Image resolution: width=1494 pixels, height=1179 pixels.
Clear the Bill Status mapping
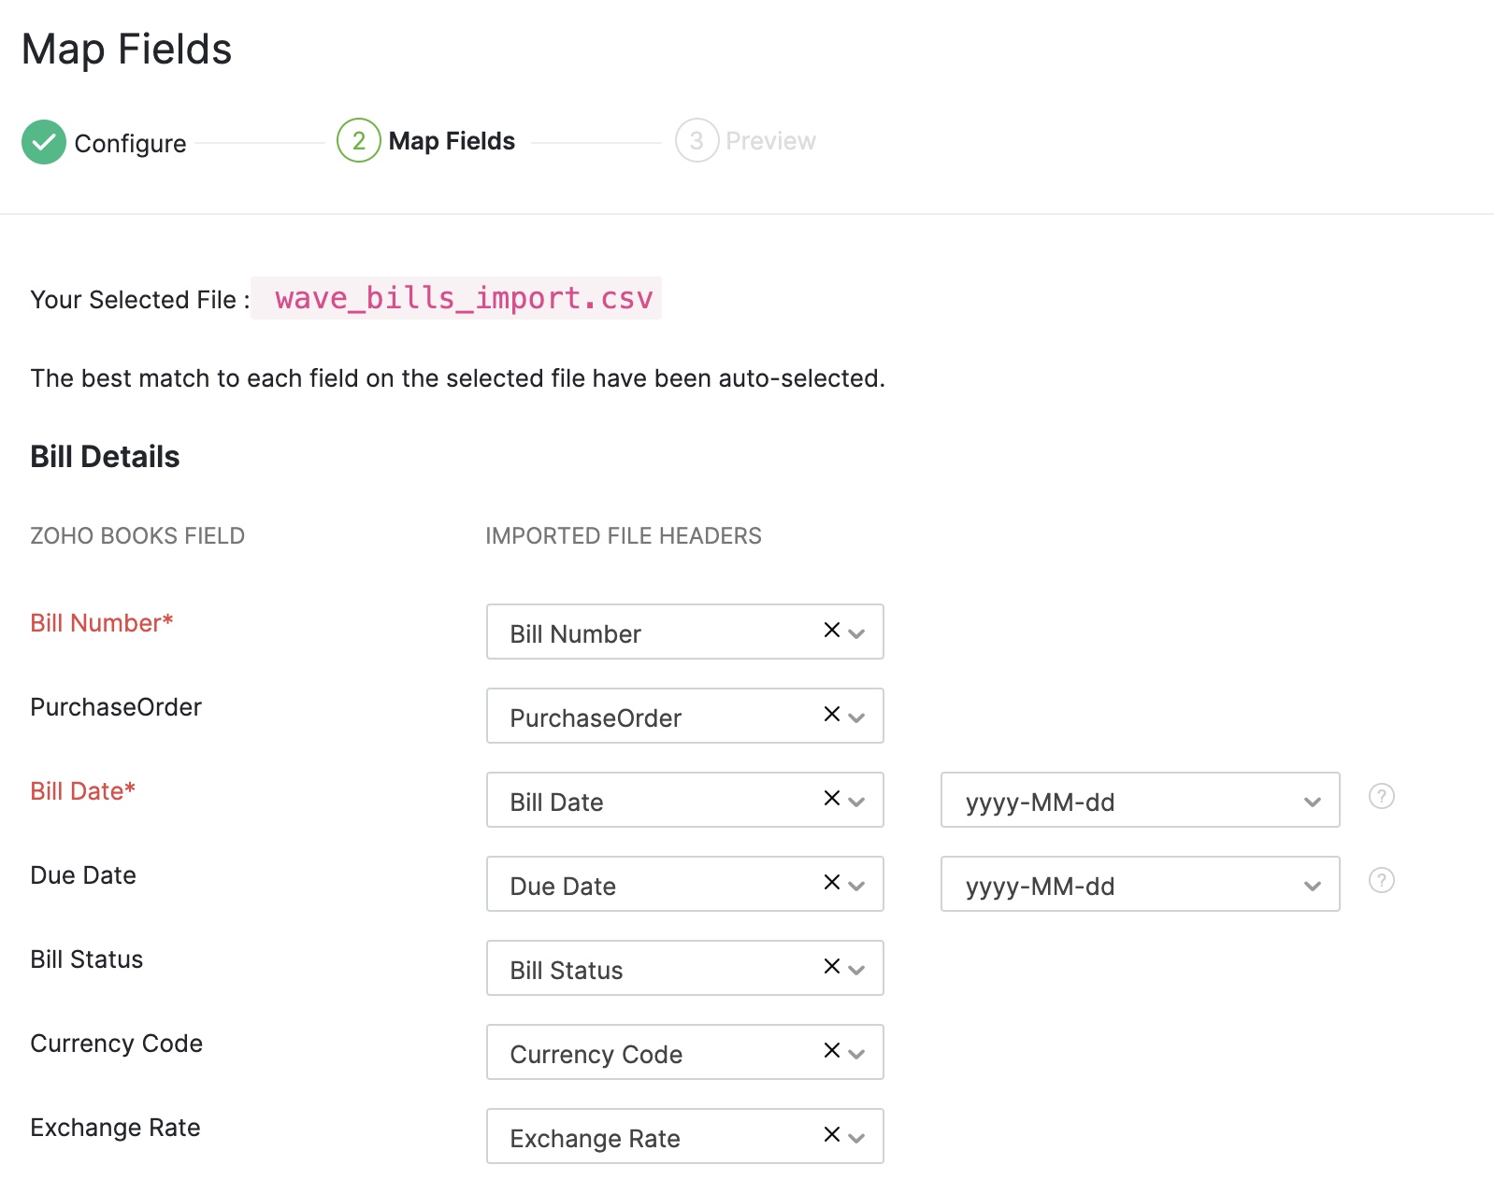click(831, 967)
